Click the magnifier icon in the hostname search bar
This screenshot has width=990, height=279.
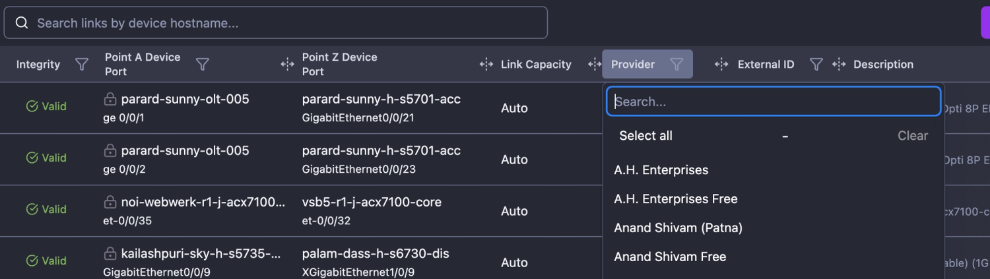pyautogui.click(x=22, y=23)
